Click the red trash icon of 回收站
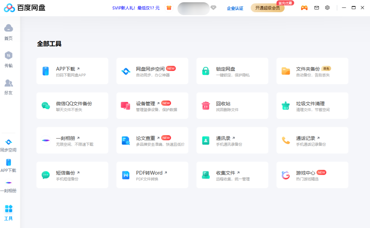 (206, 105)
